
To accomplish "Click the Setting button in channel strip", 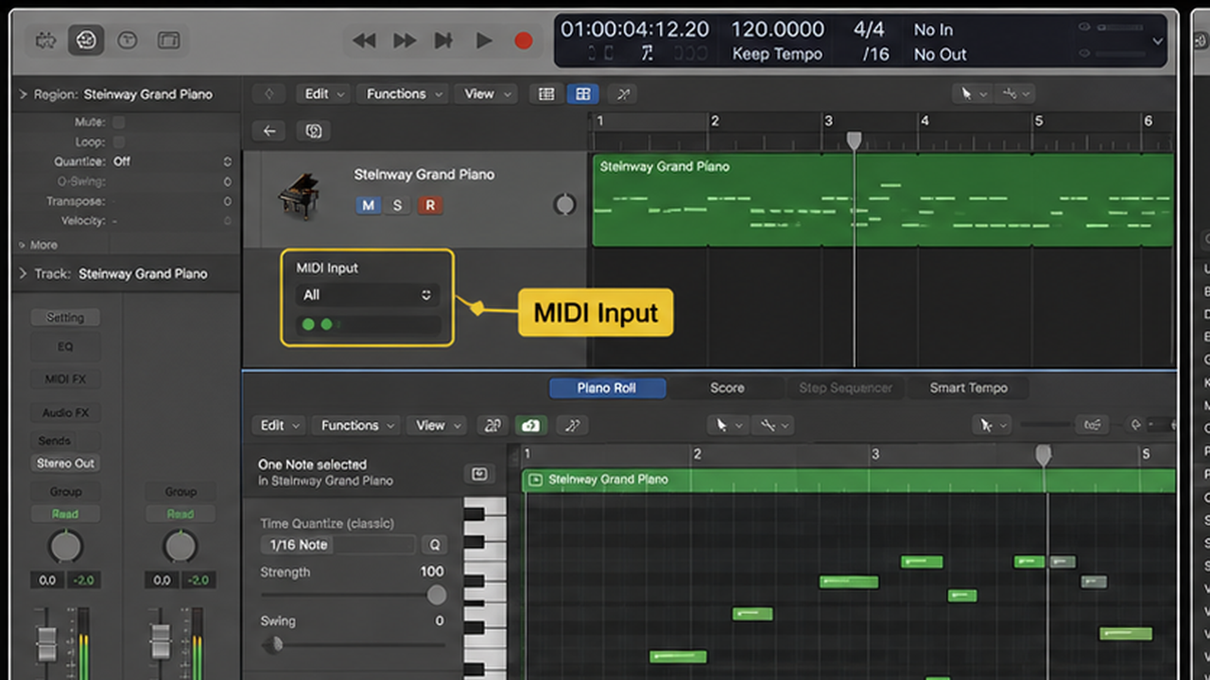I will point(65,317).
